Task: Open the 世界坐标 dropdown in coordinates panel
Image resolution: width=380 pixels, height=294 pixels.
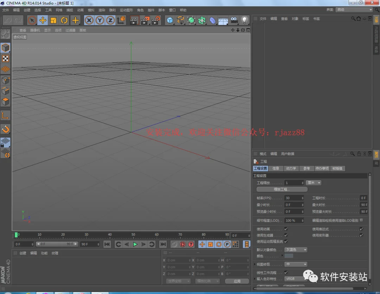Action: tap(179, 281)
